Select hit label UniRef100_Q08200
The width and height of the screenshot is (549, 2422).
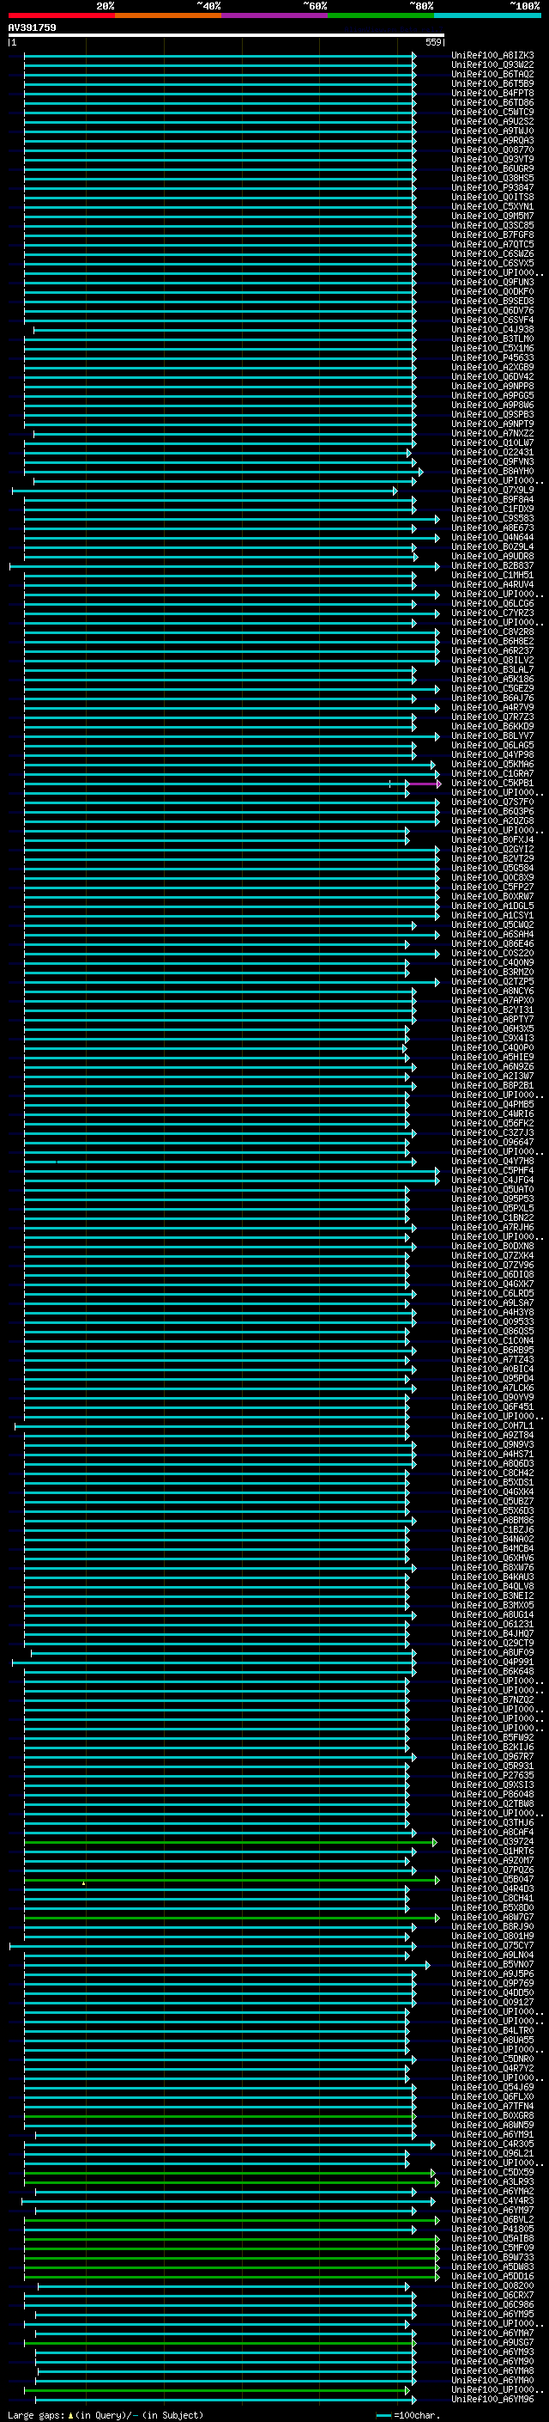[492, 2285]
